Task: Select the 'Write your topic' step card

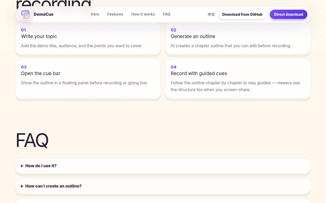Action: 88,38
